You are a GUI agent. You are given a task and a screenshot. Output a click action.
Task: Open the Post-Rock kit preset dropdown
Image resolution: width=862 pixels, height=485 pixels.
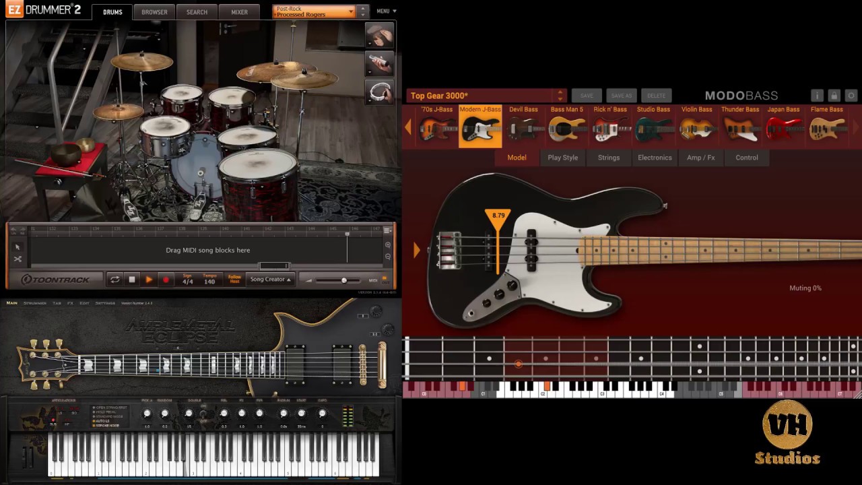[x=314, y=11]
